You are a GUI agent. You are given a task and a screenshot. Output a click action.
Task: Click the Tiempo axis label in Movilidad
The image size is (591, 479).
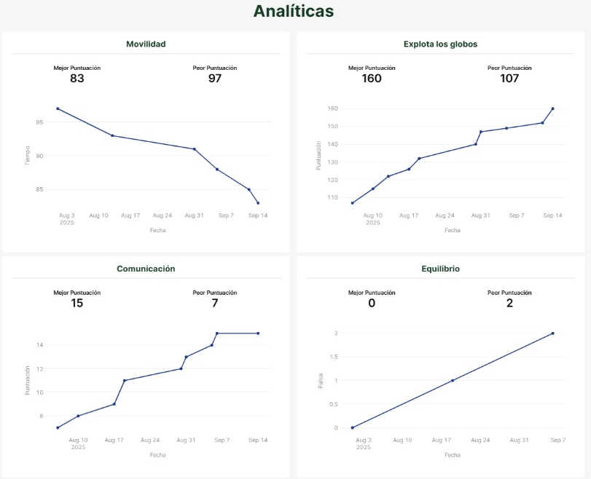click(x=28, y=155)
